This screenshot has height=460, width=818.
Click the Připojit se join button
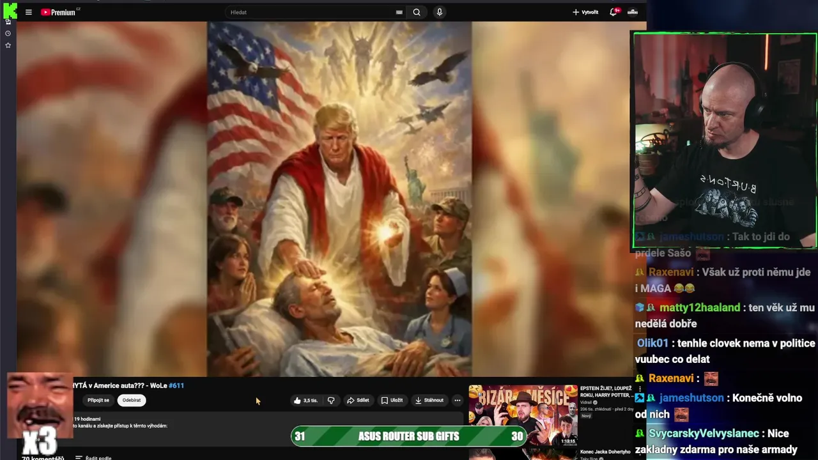point(98,400)
